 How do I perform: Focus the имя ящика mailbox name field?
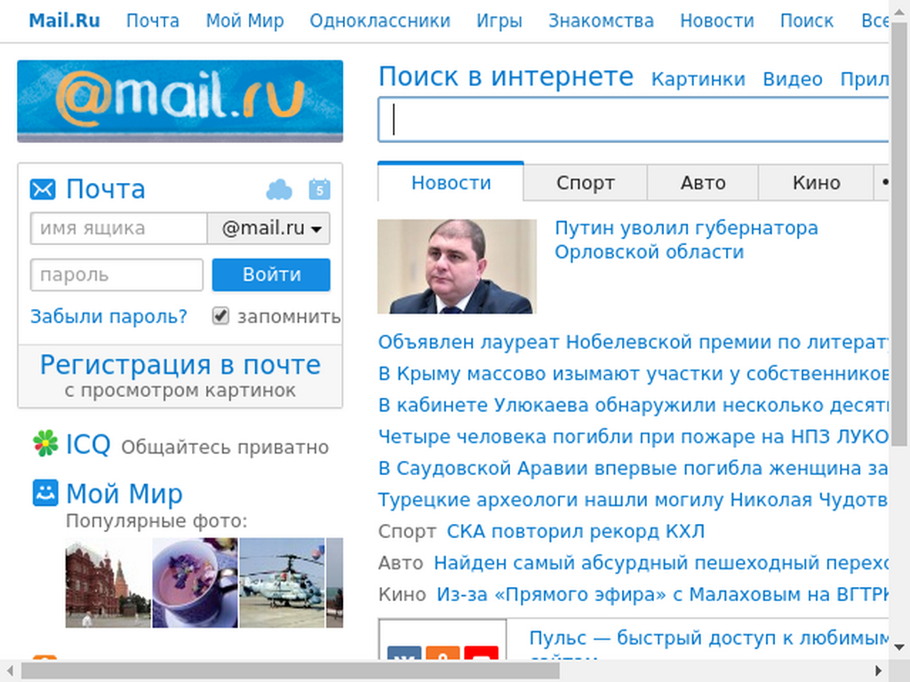pos(119,228)
